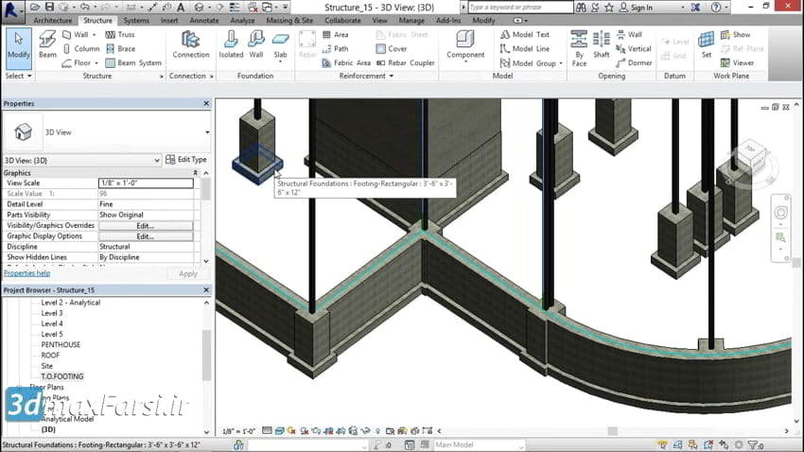Close the Project Browser panel

pyautogui.click(x=206, y=290)
